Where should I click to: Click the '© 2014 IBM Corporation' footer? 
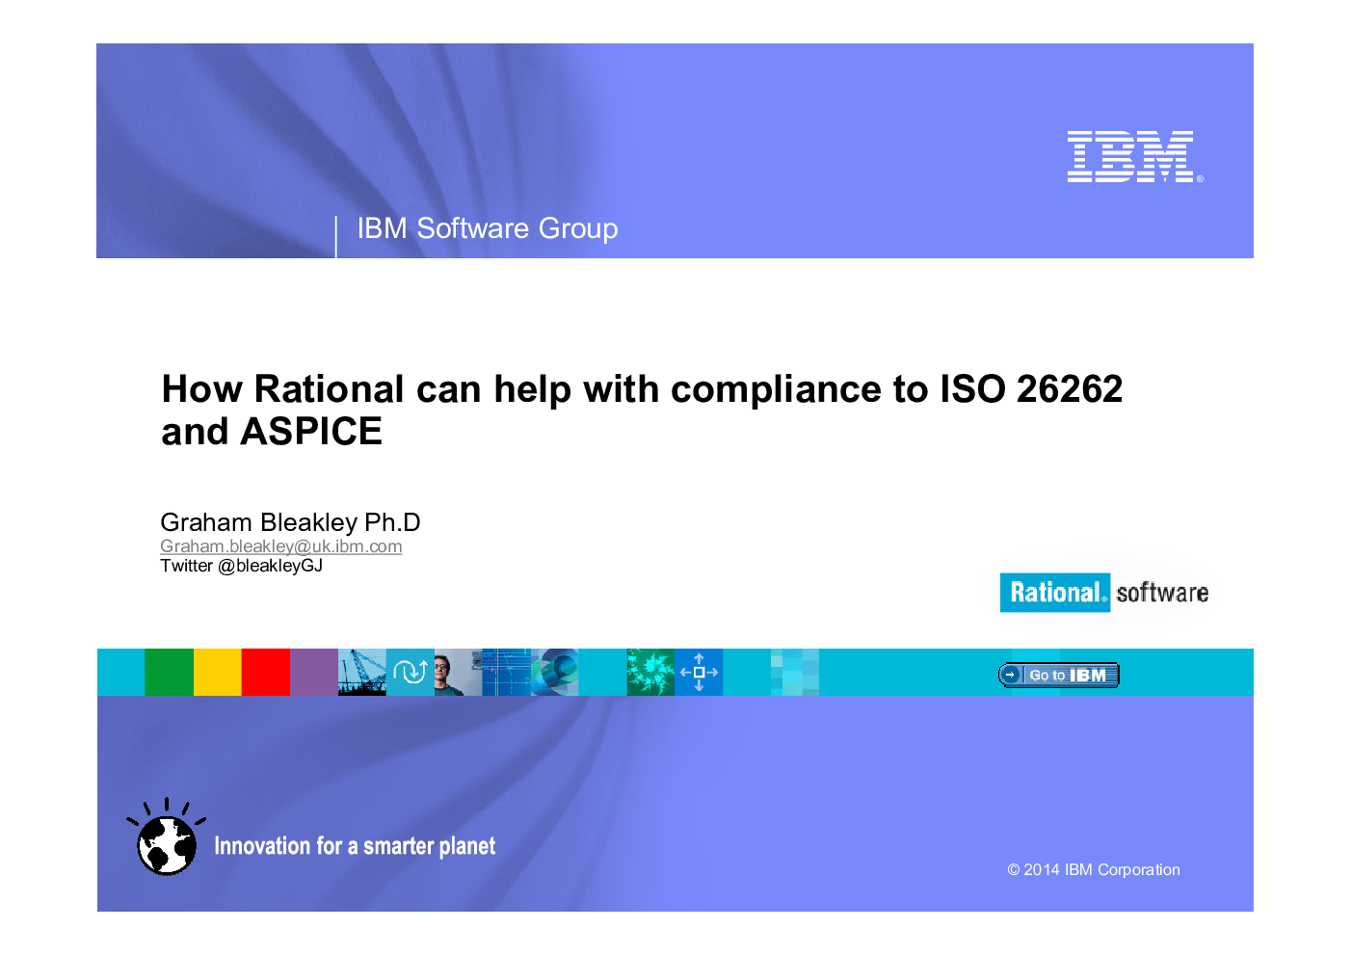click(x=1094, y=869)
